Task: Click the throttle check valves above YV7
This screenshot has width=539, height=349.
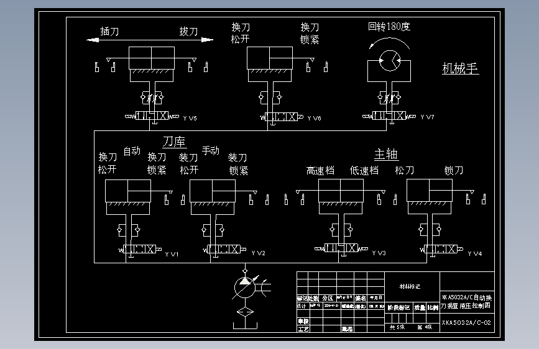Action: click(x=389, y=97)
